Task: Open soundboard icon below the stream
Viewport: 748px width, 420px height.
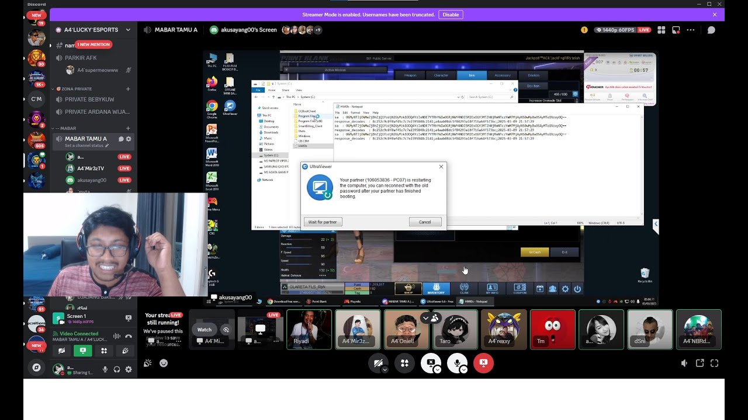Action: point(148,363)
